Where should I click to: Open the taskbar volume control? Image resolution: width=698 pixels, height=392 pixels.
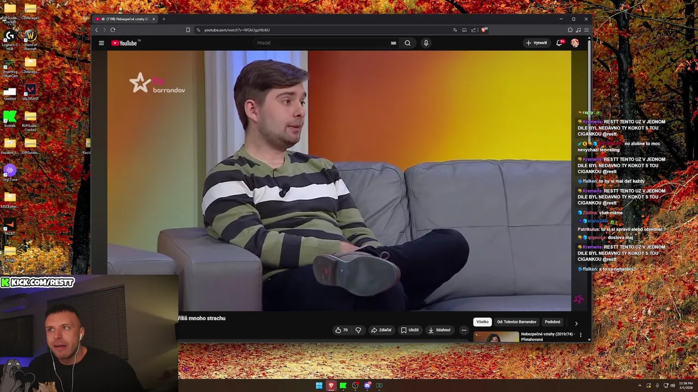672,385
